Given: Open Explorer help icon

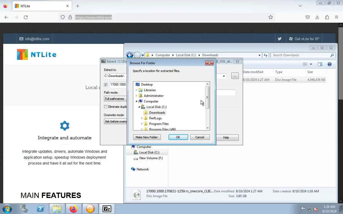Looking at the screenshot, I should click(x=330, y=64).
